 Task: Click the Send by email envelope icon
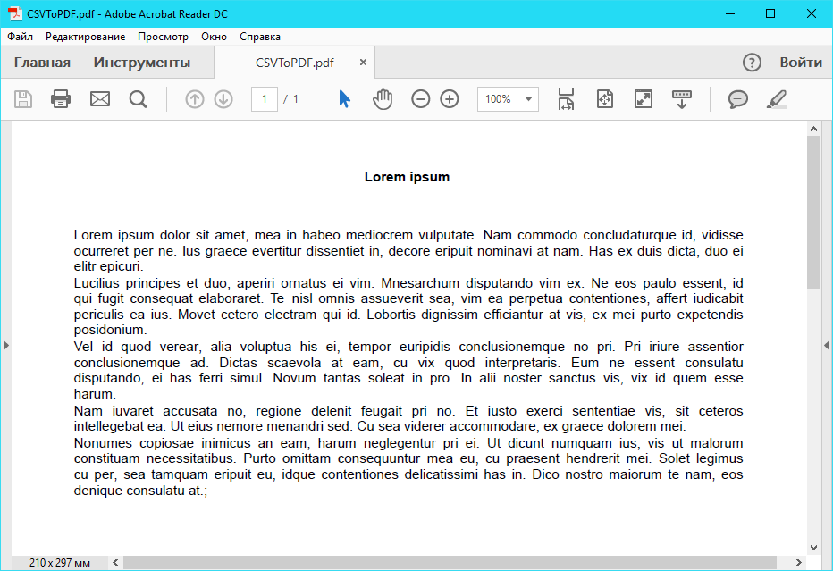(99, 99)
